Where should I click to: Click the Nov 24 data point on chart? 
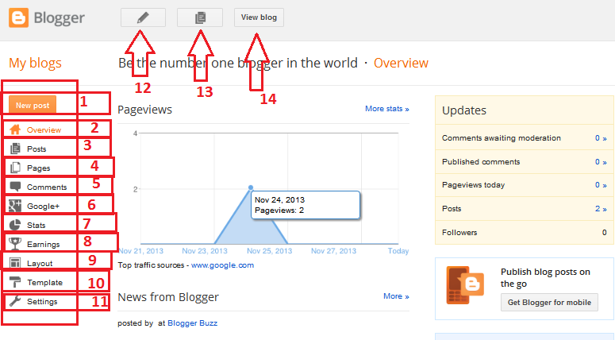click(x=251, y=187)
